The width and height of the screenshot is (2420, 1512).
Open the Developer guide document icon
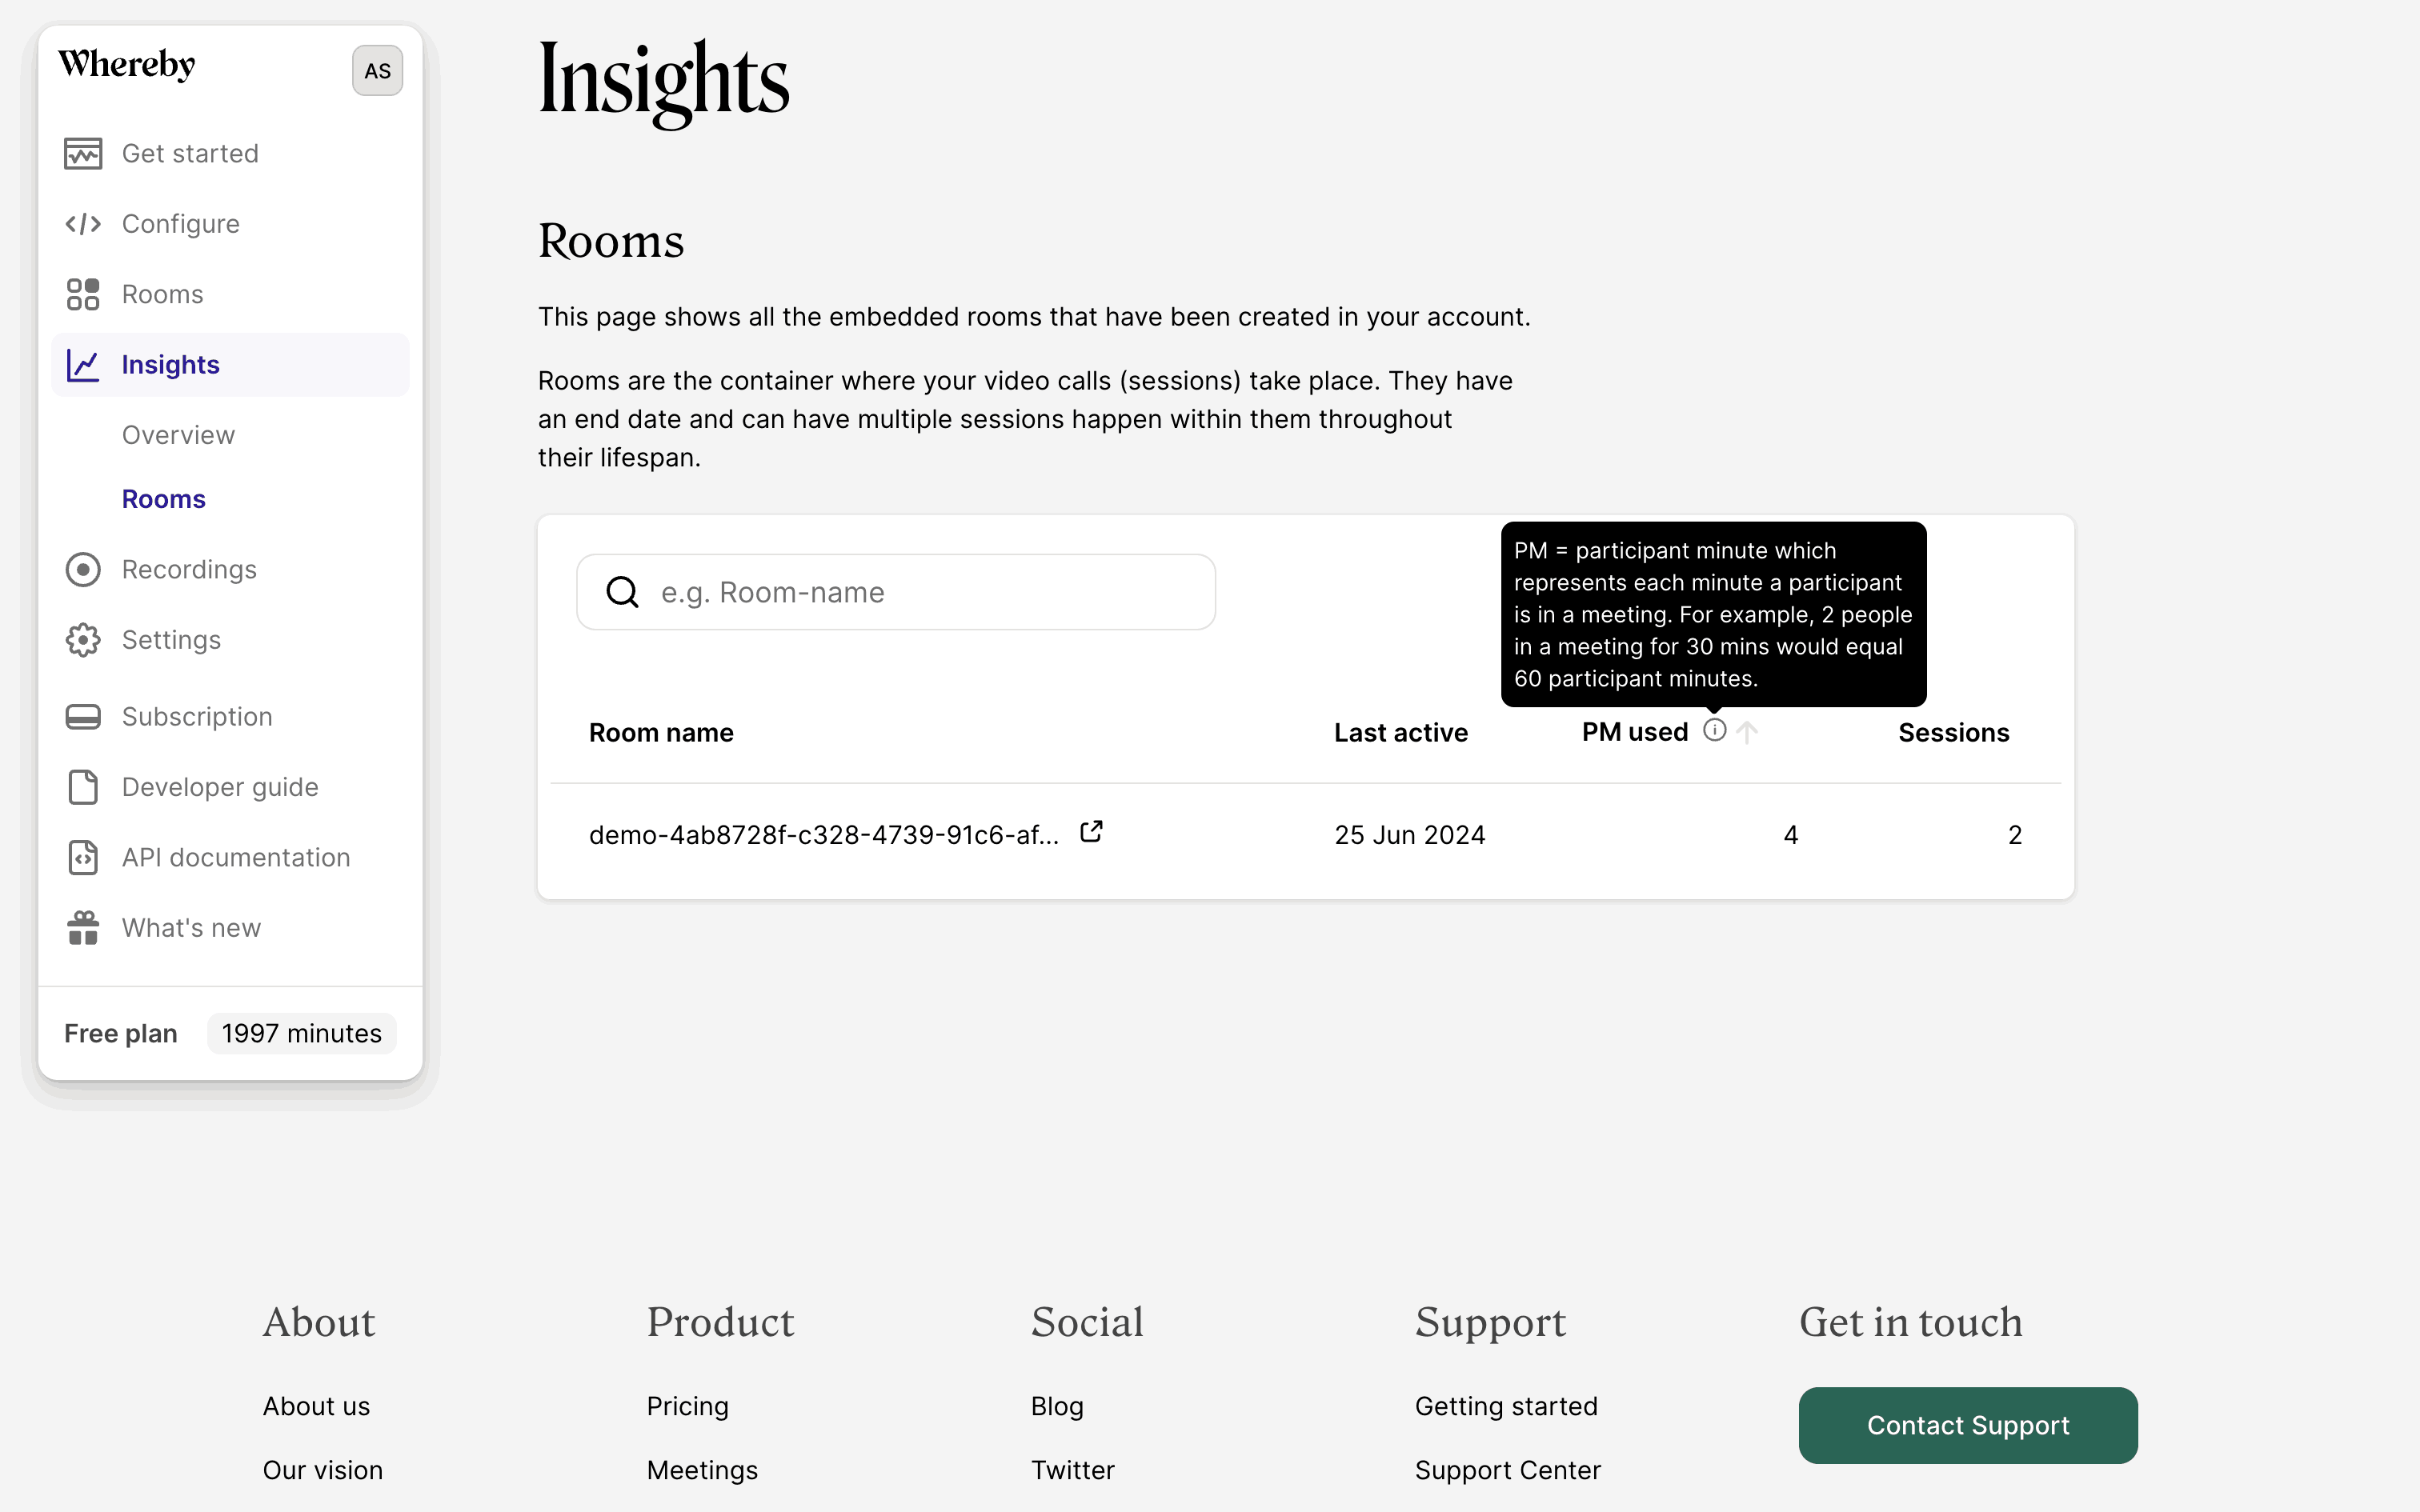(x=83, y=787)
